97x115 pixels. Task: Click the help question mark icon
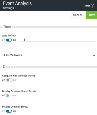click(x=92, y=6)
